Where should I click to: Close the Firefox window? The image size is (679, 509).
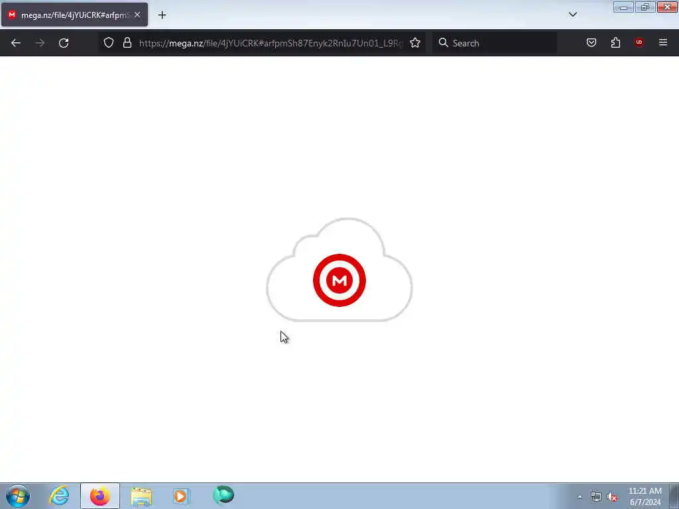[x=667, y=7]
